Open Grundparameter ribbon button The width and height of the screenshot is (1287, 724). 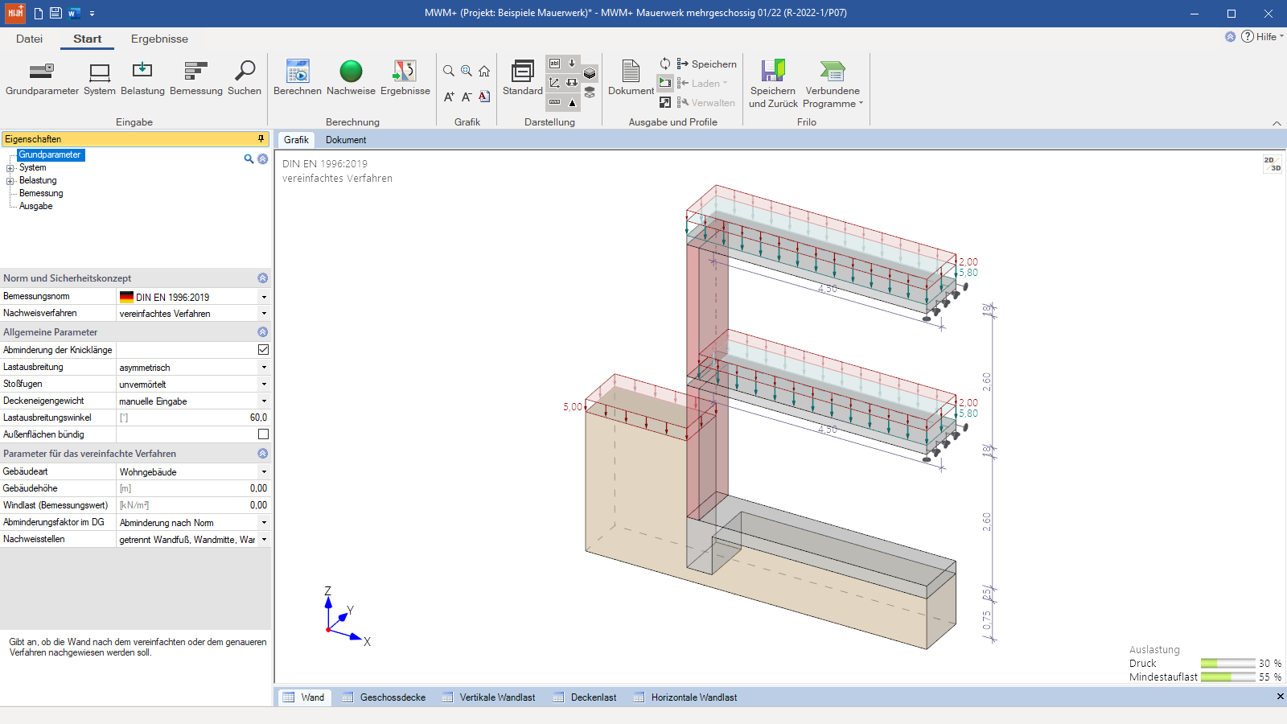[42, 79]
